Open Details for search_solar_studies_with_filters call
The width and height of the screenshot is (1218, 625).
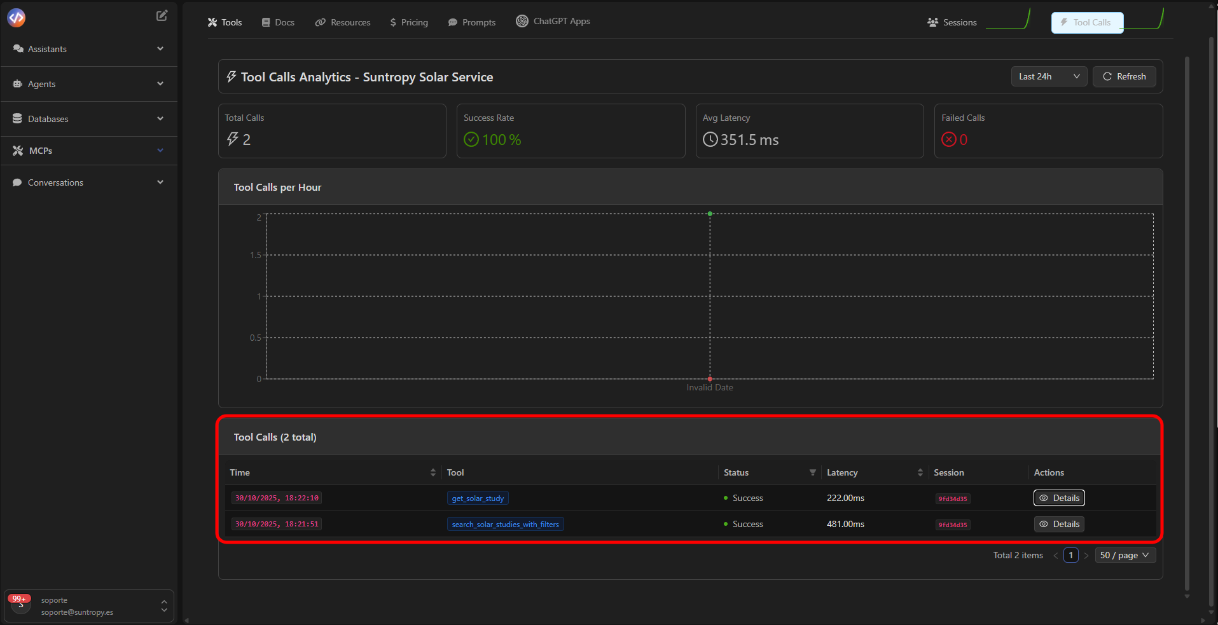click(1059, 524)
